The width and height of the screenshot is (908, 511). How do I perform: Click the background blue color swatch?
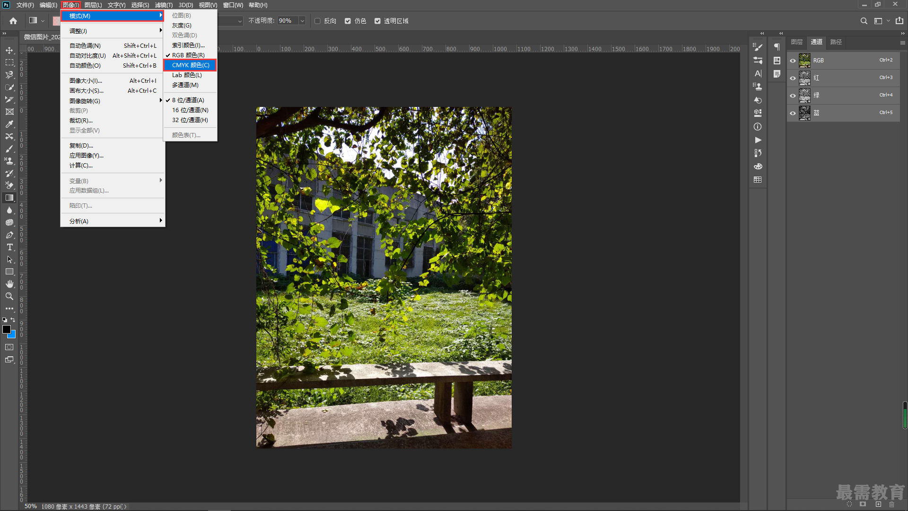click(13, 335)
